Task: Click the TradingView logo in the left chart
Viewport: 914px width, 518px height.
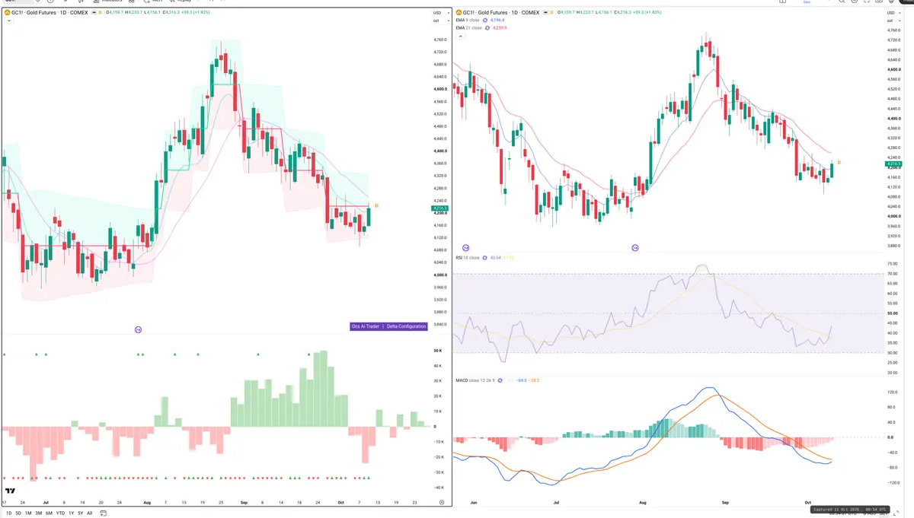Action: coord(11,491)
